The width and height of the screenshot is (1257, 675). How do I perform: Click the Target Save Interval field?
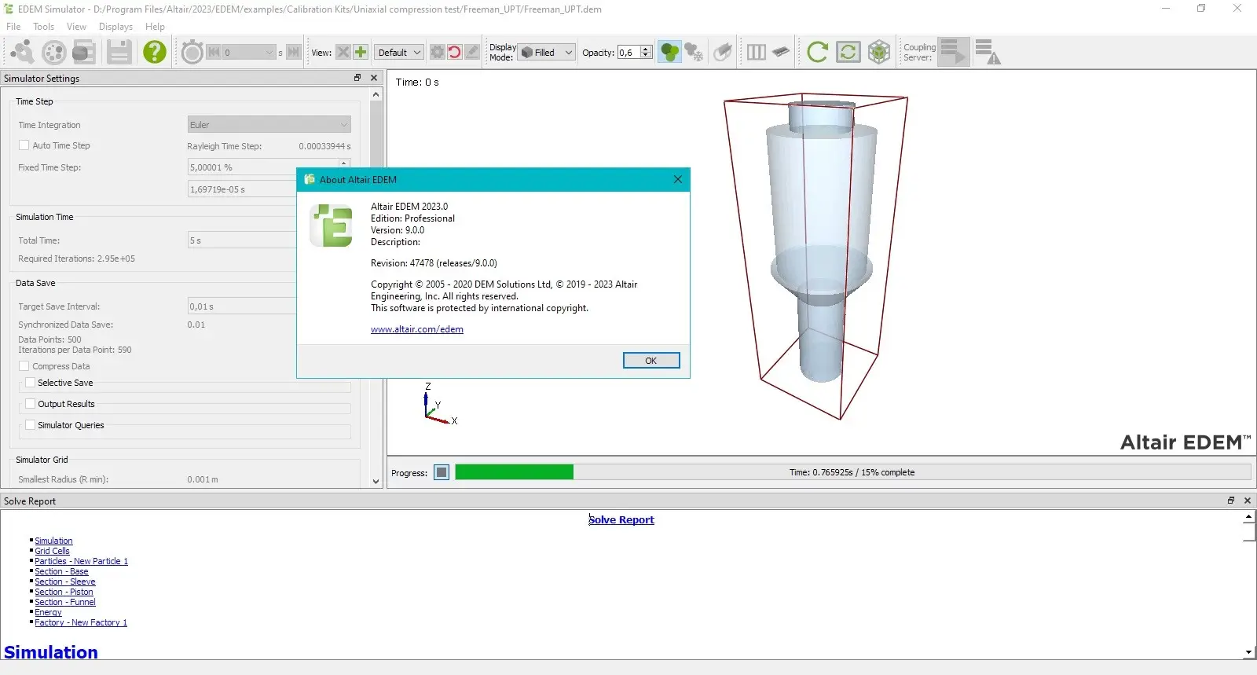coord(241,306)
